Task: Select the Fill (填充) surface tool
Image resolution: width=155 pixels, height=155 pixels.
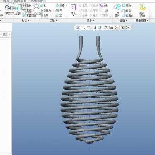Action: point(127,5)
